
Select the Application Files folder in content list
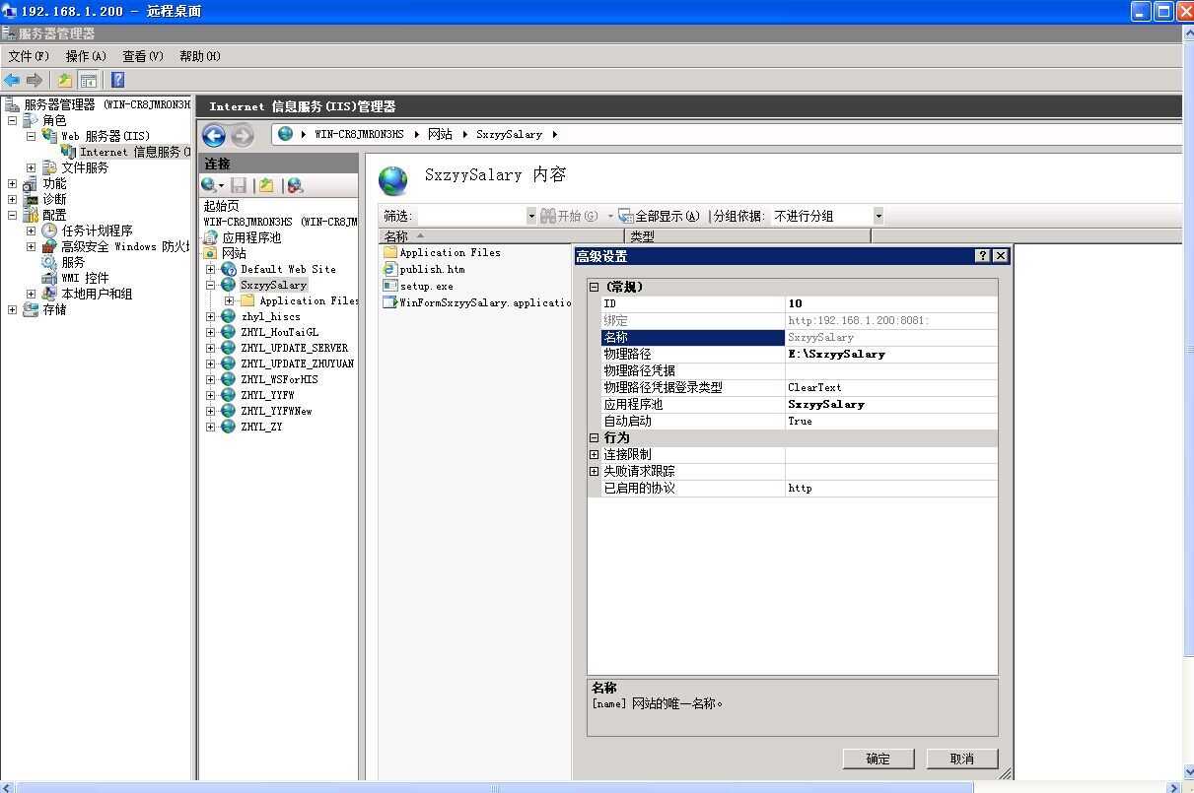[450, 252]
